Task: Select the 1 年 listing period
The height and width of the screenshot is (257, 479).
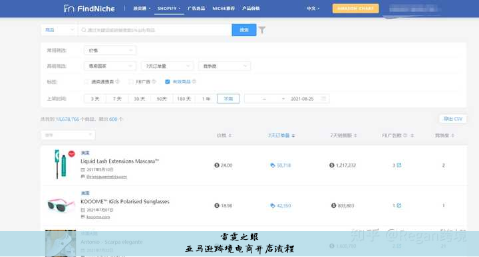Action: coord(206,99)
